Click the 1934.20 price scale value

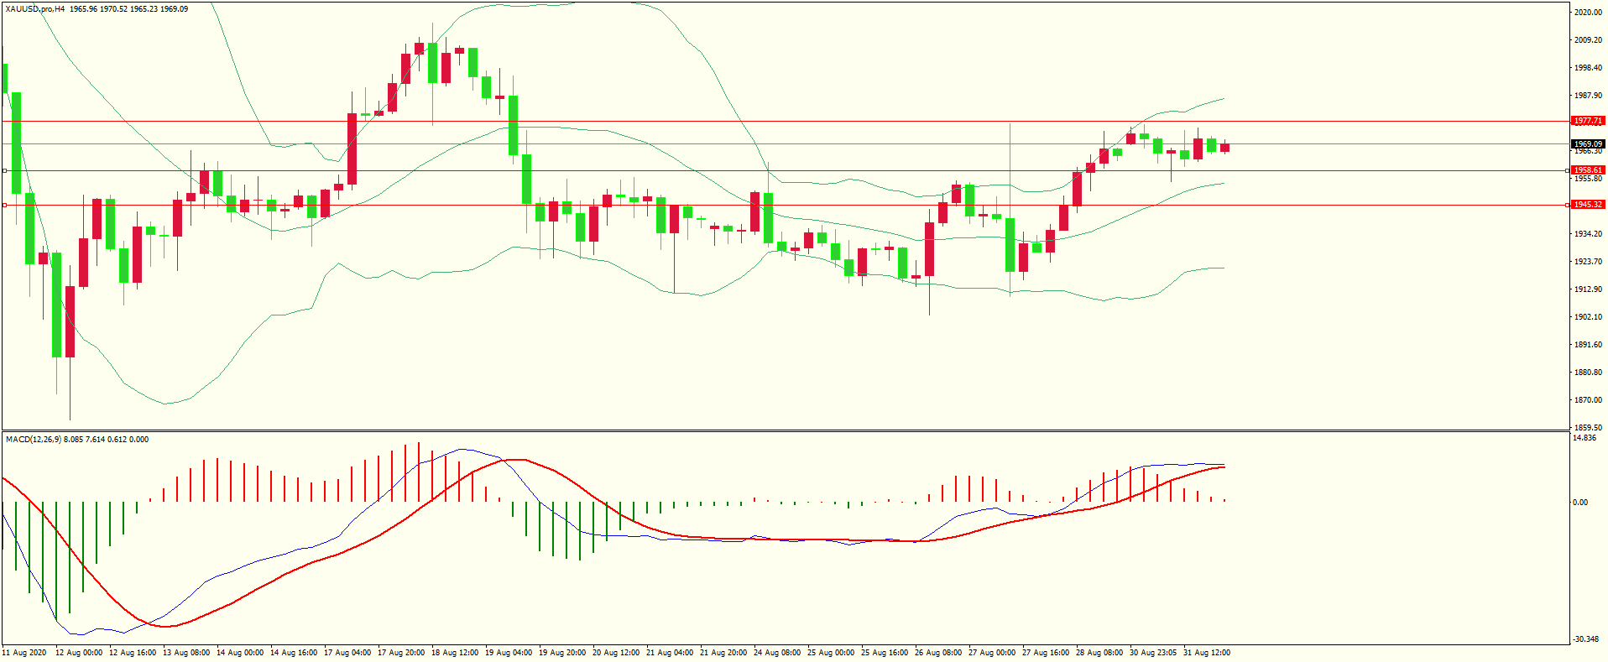pyautogui.click(x=1588, y=234)
